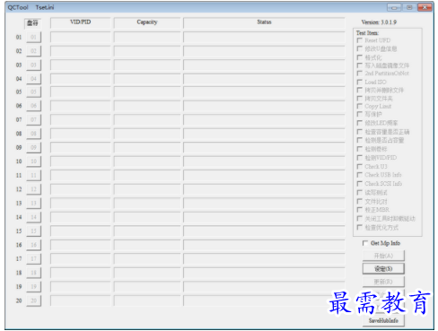This screenshot has width=438, height=331.
Task: Tick the 拷贝并删除文件 checkbox
Action: tap(360, 90)
